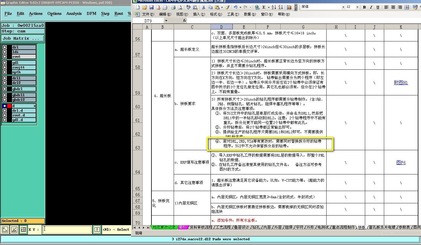
Task: Click the Cut scissors icon
Action: click(x=203, y=7)
